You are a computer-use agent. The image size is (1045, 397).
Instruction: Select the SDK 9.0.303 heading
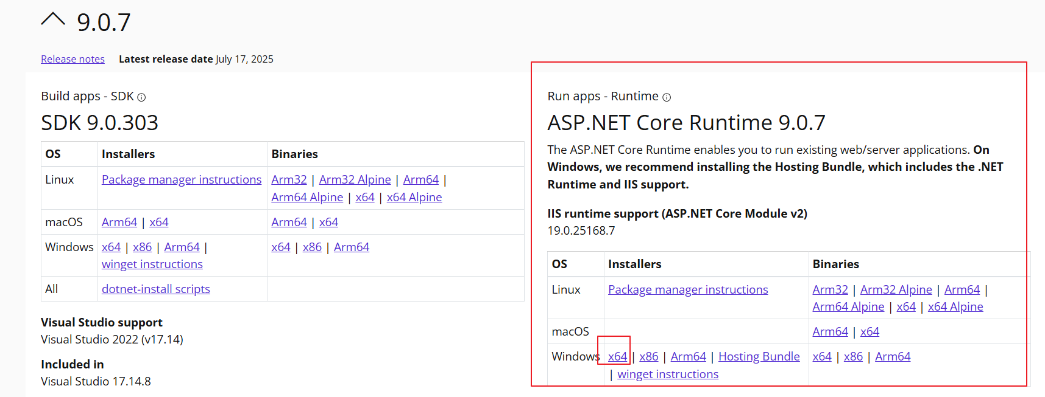pos(99,123)
